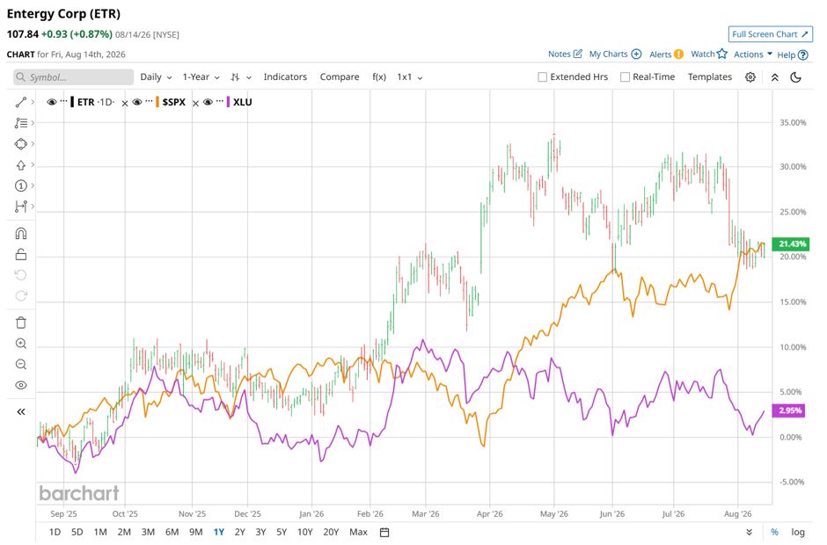The height and width of the screenshot is (545, 827).
Task: Toggle the magnet snap mode
Action: (x=20, y=234)
